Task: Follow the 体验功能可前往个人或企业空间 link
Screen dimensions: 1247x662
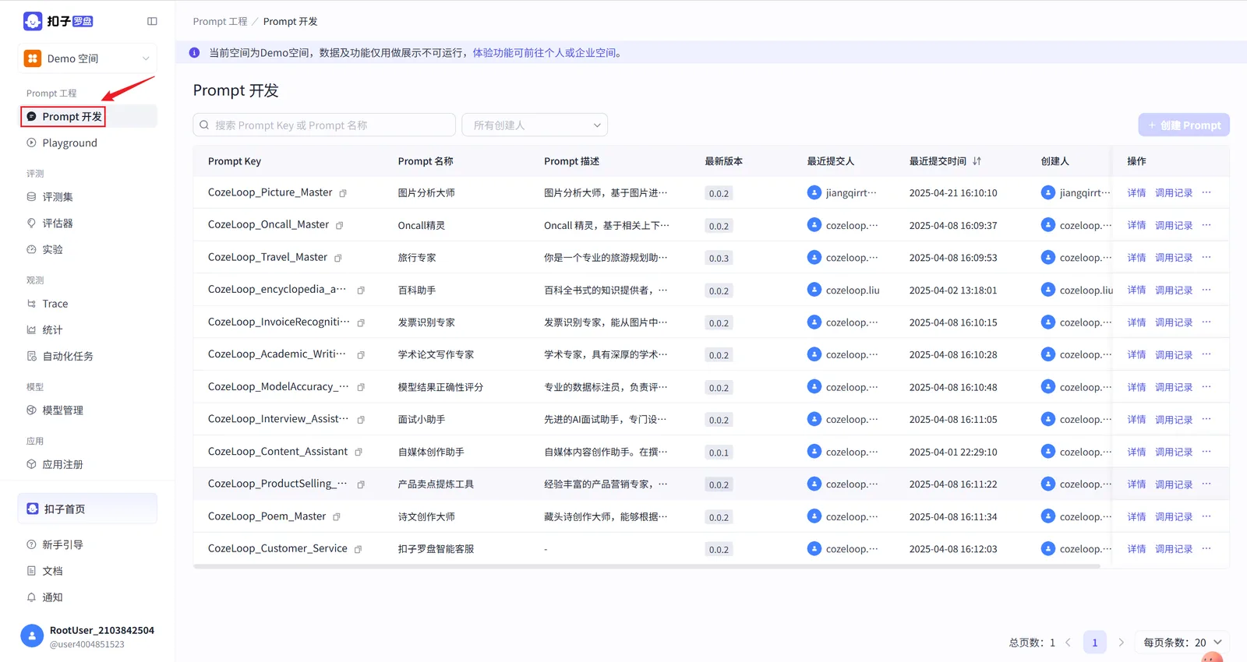Action: (546, 53)
